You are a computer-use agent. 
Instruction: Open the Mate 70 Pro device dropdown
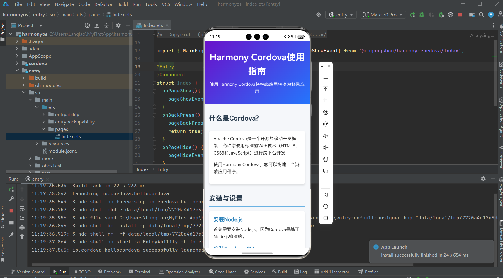coord(383,15)
